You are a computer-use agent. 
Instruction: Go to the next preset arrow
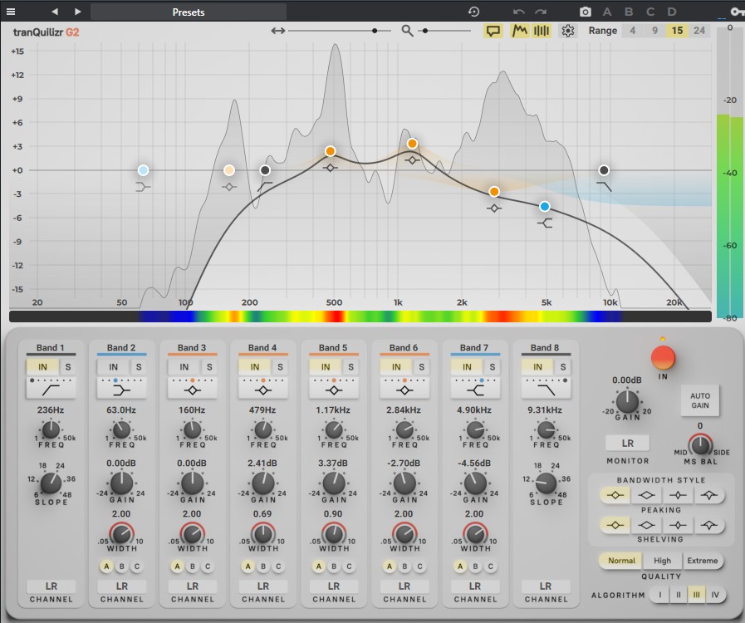[78, 12]
